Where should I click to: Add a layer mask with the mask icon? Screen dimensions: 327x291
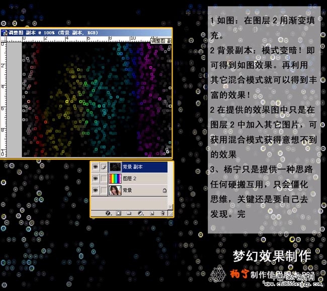point(119,213)
